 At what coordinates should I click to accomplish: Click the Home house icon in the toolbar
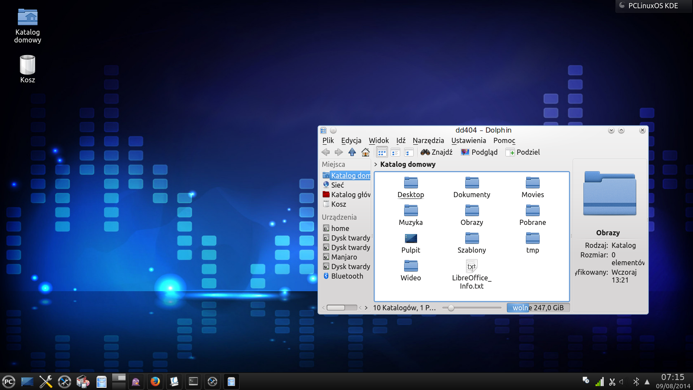[366, 152]
